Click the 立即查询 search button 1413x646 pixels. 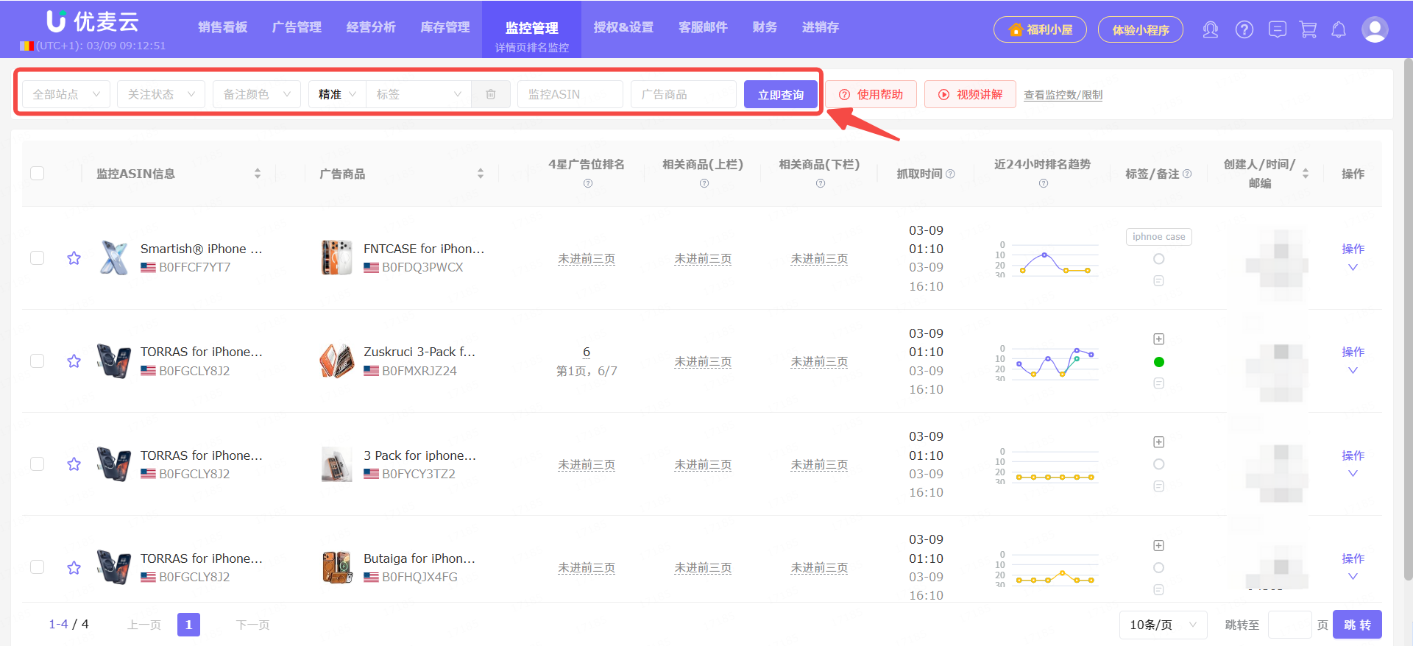tap(780, 95)
